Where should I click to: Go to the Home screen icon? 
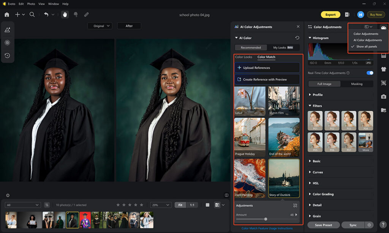[7, 15]
